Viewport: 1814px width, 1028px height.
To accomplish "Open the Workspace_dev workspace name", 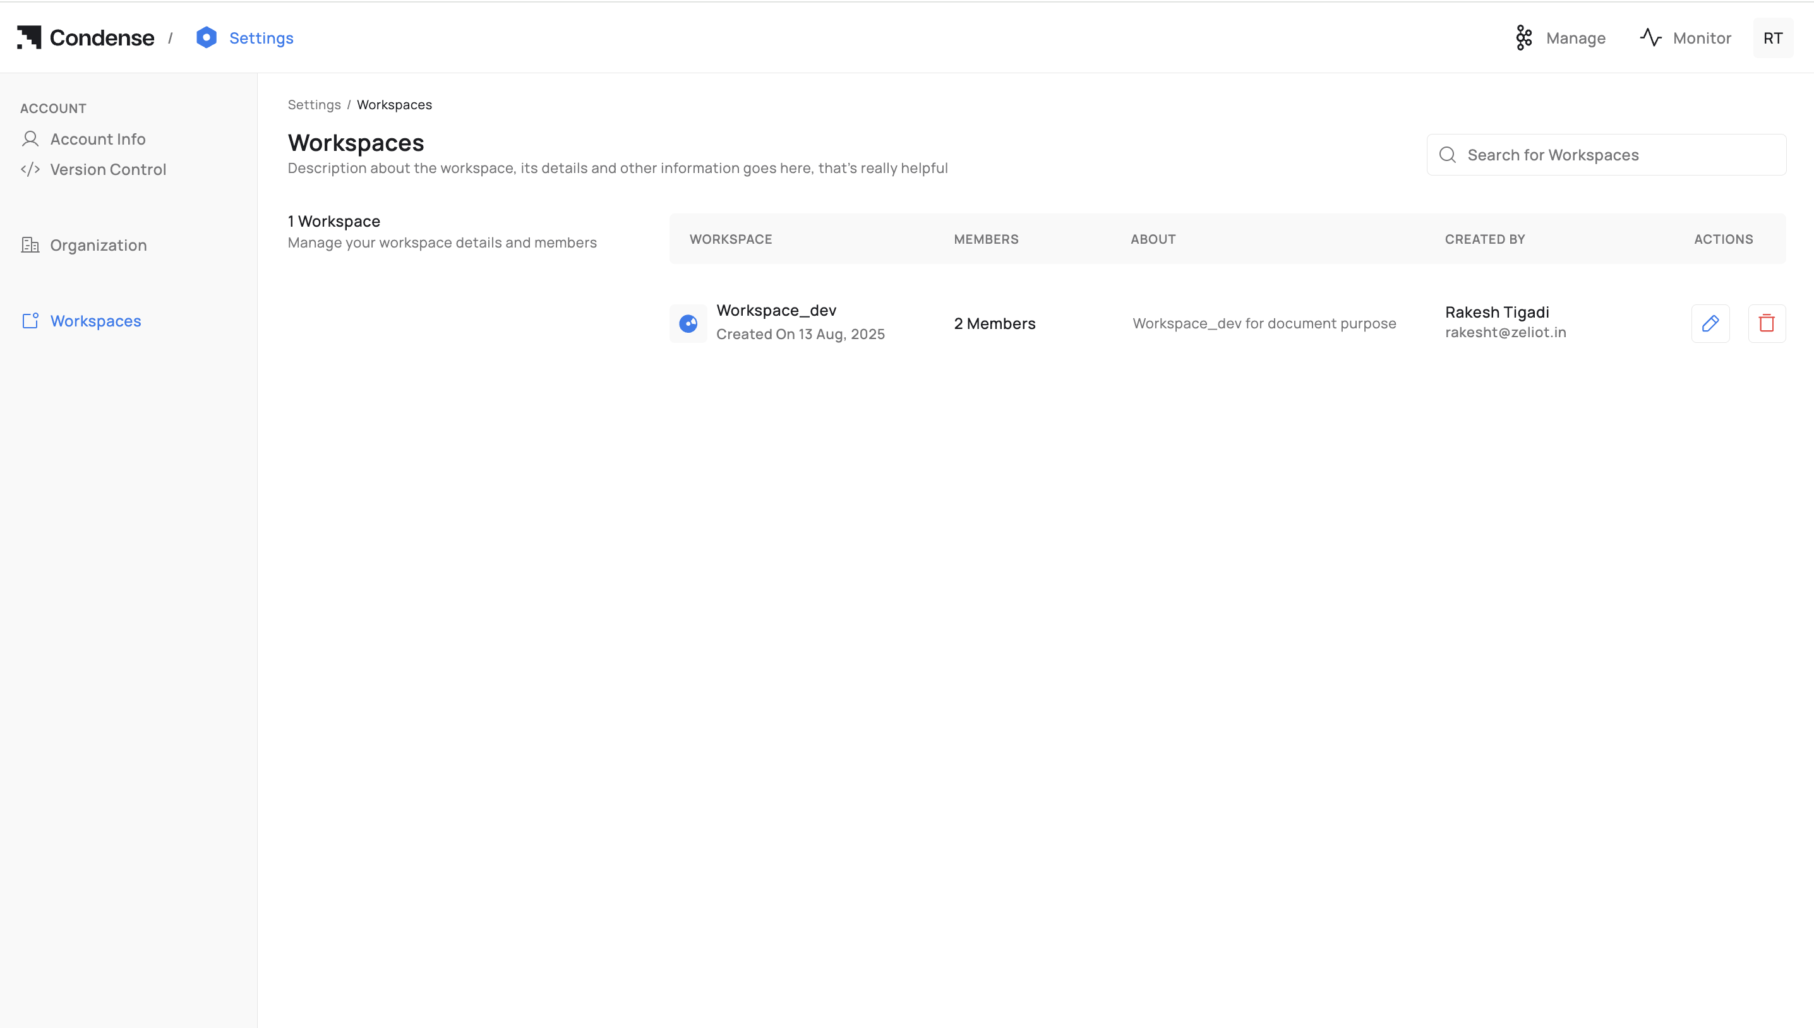I will click(x=776, y=310).
